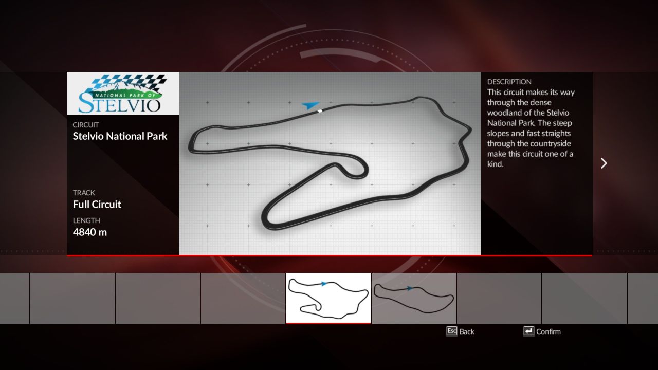Image resolution: width=658 pixels, height=370 pixels.
Task: Click the right chevron to view next circuit
Action: [x=604, y=163]
